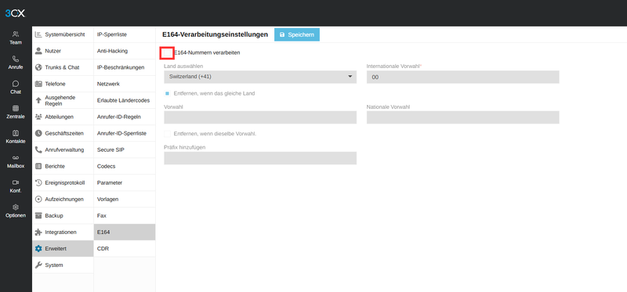Open the Team section icon
Viewport: 627px width, 292px height.
coord(16,34)
